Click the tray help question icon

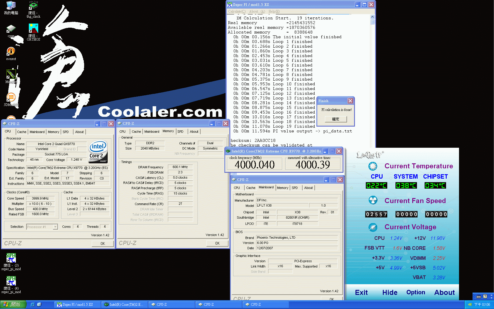point(485,296)
